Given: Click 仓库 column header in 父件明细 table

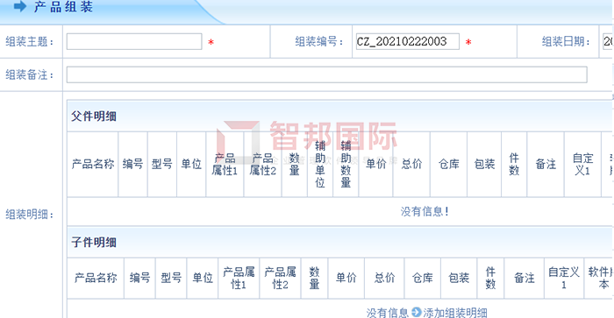Looking at the screenshot, I should [449, 165].
